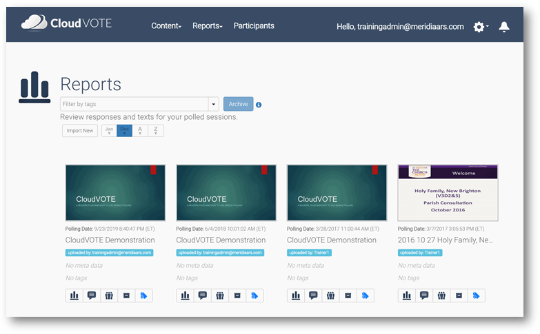Click the Archive button
540x334 pixels.
click(239, 104)
